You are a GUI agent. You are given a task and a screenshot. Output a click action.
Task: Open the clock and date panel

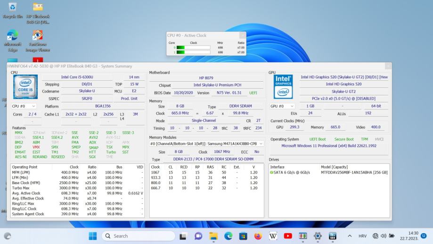tap(410, 236)
